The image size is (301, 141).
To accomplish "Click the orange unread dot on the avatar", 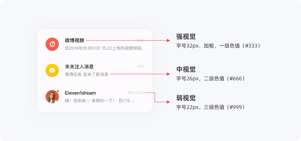I will point(58,91).
